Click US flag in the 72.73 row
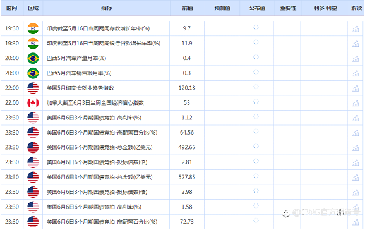This screenshot has height=230, width=365. [33, 222]
